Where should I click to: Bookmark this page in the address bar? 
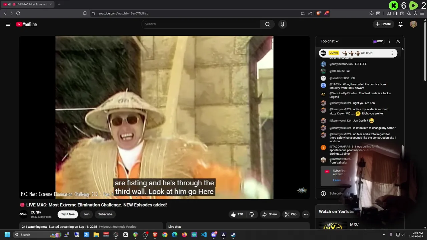click(x=85, y=13)
